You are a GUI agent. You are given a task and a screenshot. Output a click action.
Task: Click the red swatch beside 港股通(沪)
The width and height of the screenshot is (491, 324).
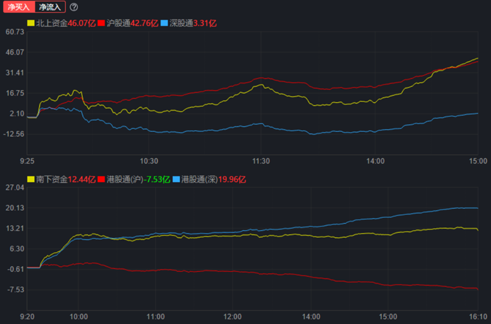(x=102, y=179)
